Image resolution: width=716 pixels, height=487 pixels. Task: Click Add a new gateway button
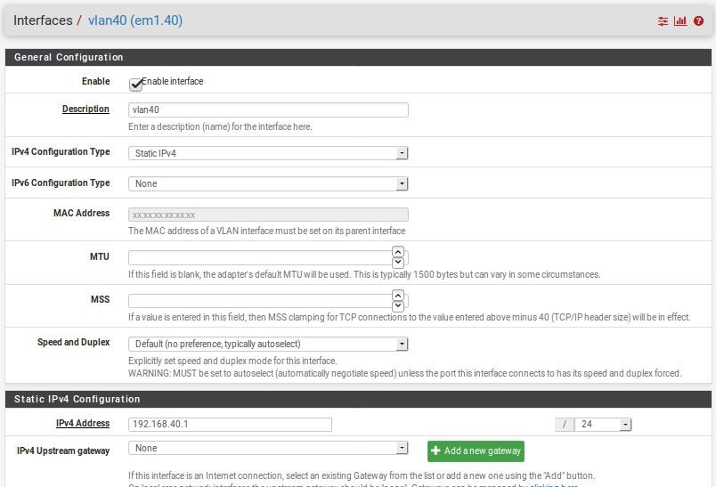click(x=476, y=451)
